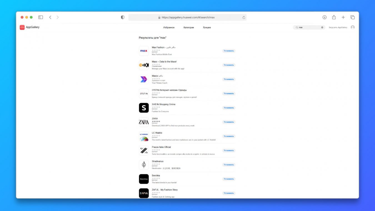Open the Piazza Italia app icon
This screenshot has height=211, width=375.
click(x=144, y=150)
